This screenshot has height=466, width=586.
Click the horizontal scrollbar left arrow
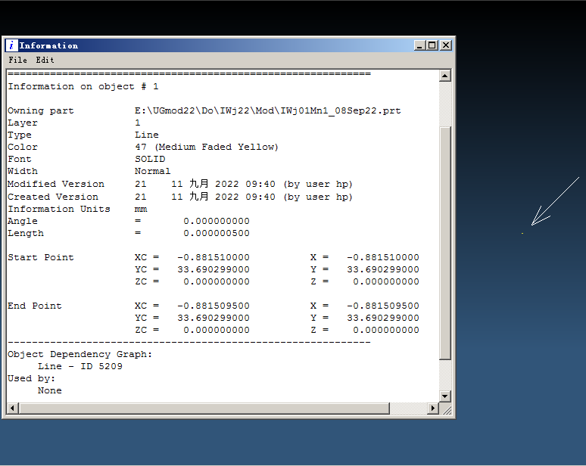(12, 408)
